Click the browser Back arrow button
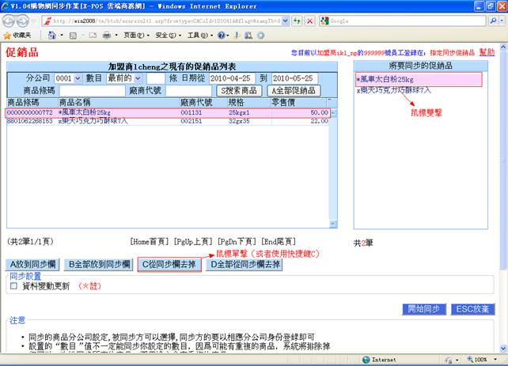Screen dimensions: 508x366 point(11,21)
